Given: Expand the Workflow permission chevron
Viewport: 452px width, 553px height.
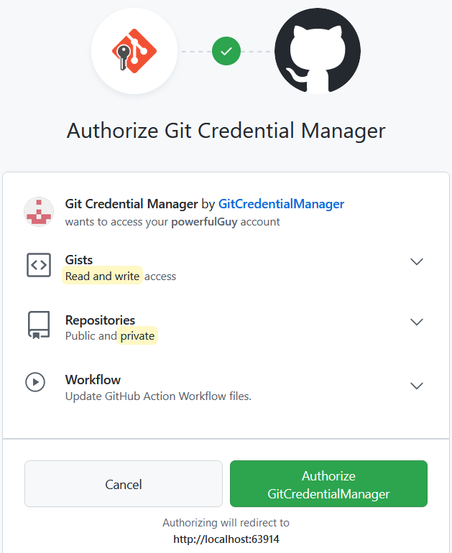Looking at the screenshot, I should (416, 386).
